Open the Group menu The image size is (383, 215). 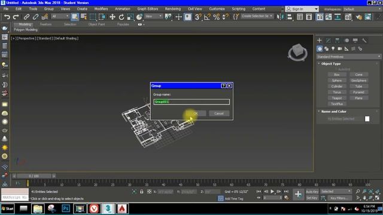coord(48,9)
